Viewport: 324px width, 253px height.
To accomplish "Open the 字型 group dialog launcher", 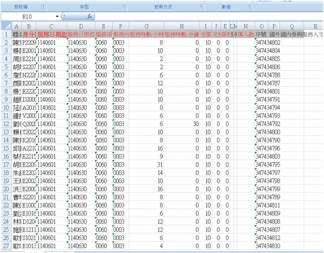I will tap(123, 7).
